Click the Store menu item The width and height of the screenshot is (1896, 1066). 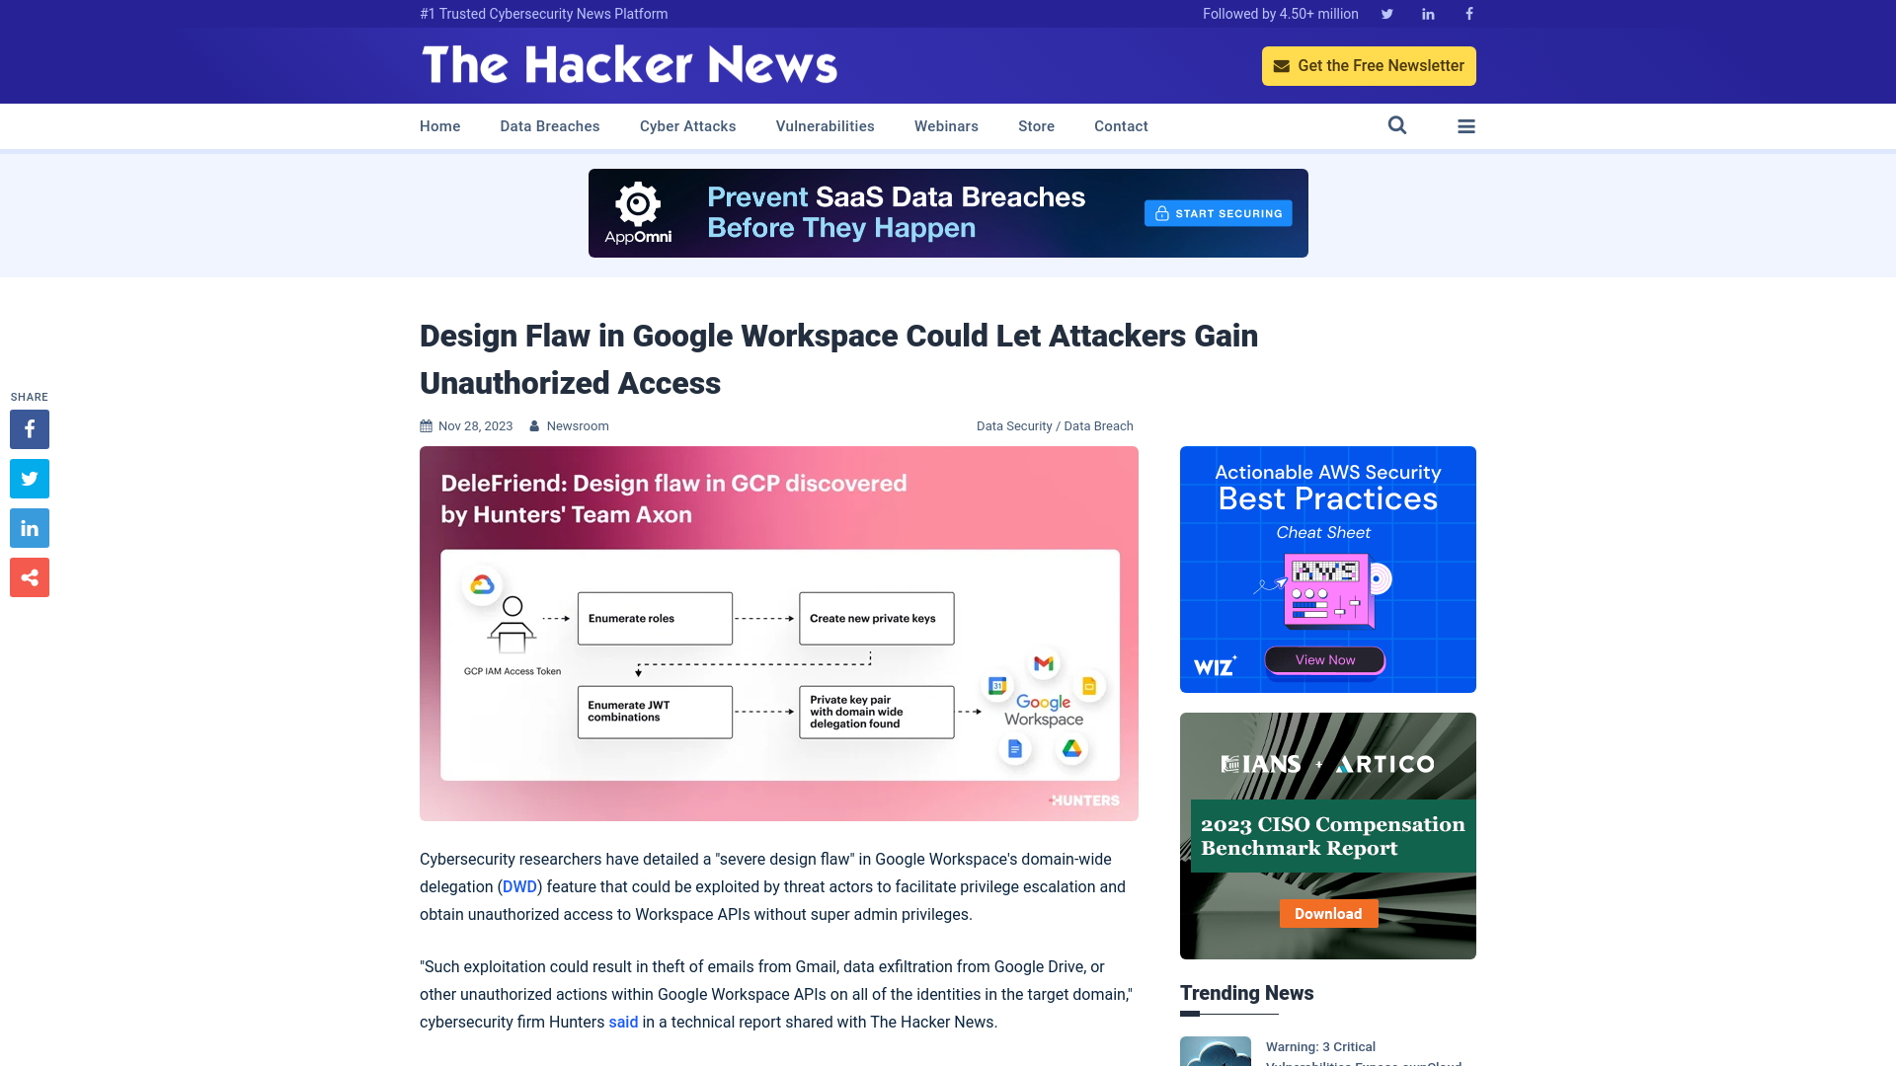pos(1037,125)
